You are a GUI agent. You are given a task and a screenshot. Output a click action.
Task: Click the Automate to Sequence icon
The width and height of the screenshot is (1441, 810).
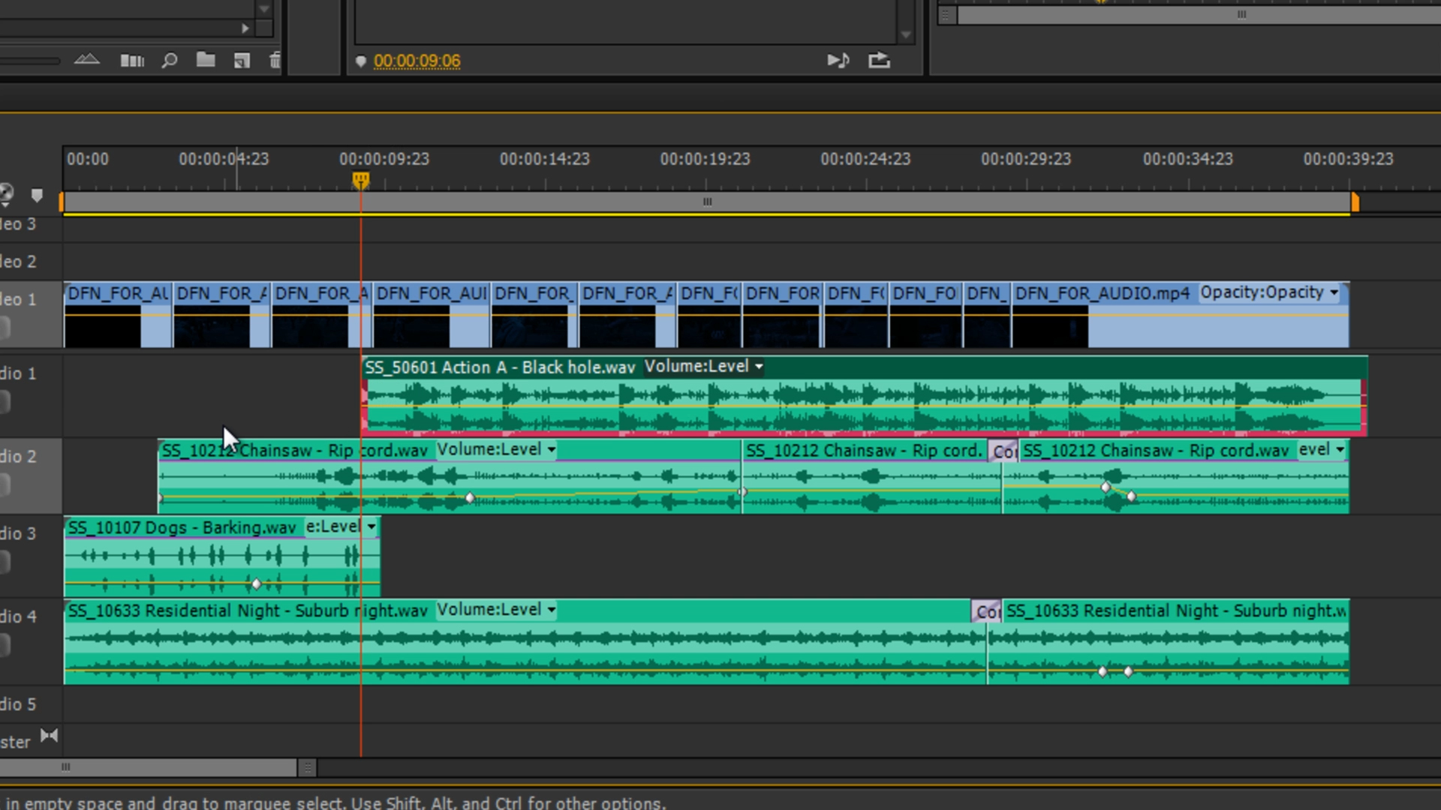tap(132, 61)
